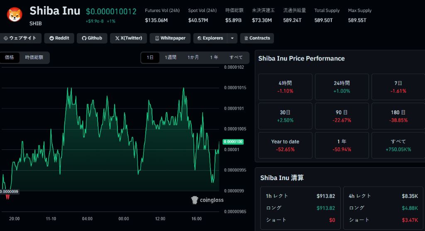
Task: Select the 1週間 time range
Action: coord(171,58)
